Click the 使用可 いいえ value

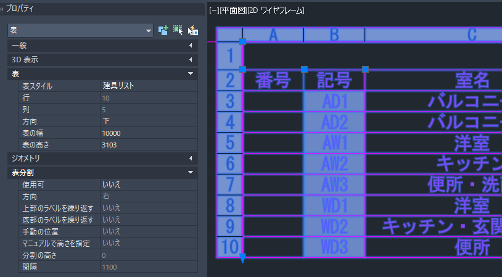pos(148,184)
